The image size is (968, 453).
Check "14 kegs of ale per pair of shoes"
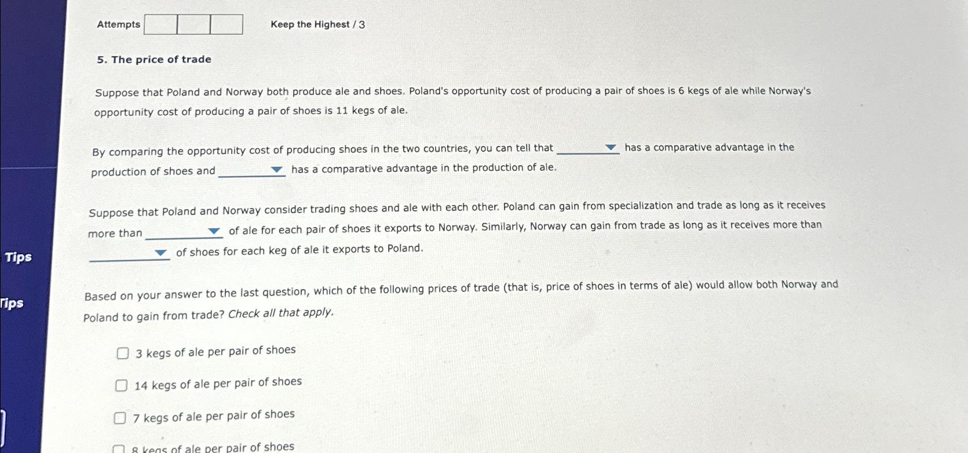click(x=122, y=384)
